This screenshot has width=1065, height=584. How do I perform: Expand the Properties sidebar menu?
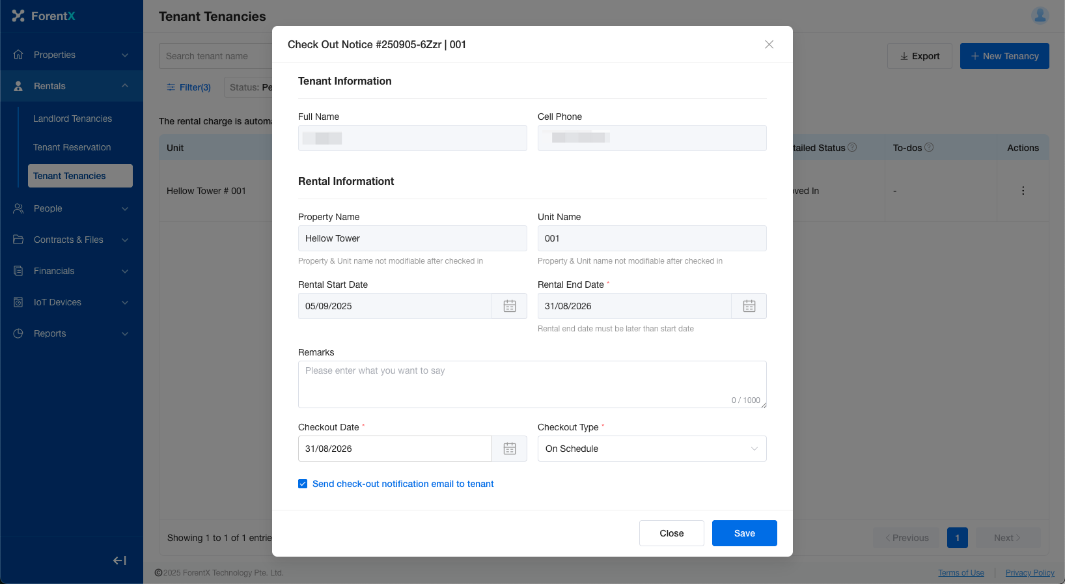pyautogui.click(x=72, y=55)
